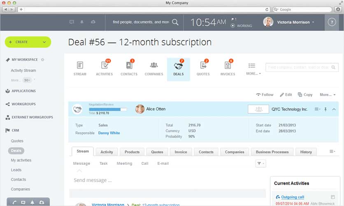Screen dimensions: 344x206
Task: Click the Send message input field
Action: pos(165,180)
